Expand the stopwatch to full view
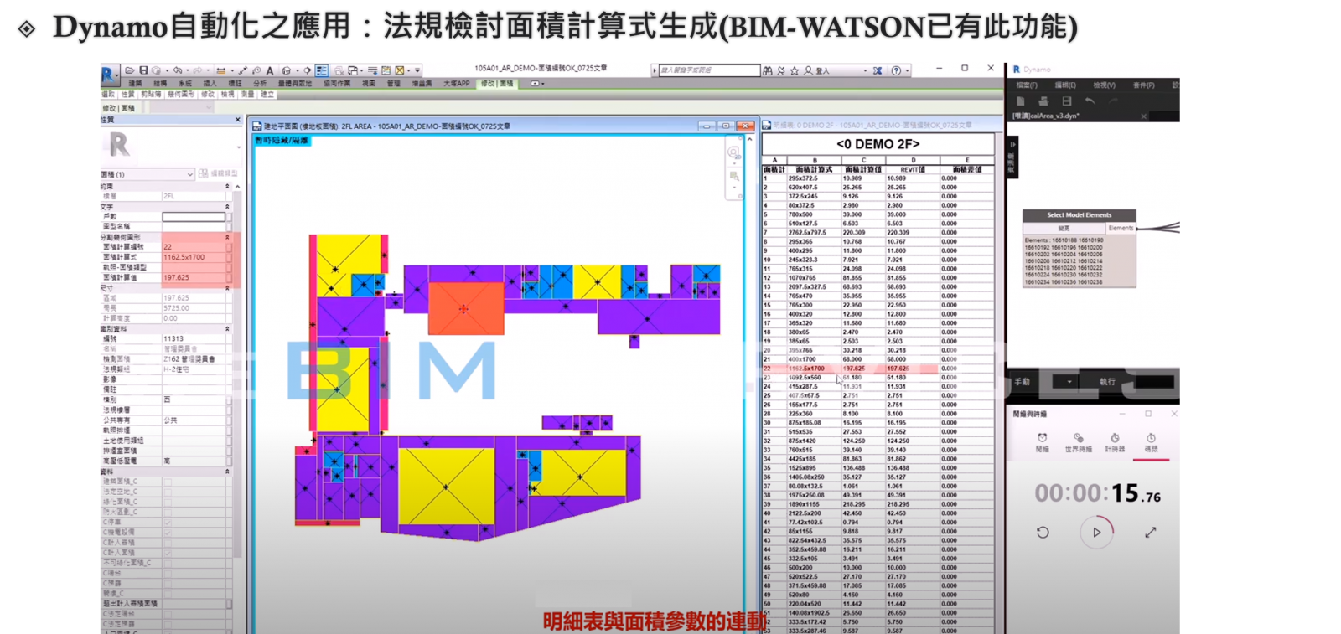Viewport: 1341px width, 634px height. [x=1151, y=533]
